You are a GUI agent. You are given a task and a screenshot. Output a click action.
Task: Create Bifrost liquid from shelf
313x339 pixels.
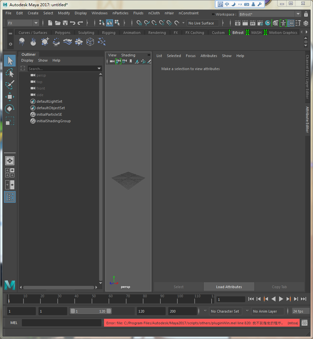coord(22,42)
